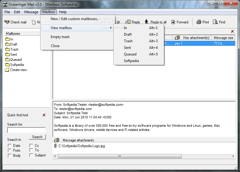The height and width of the screenshot is (172, 240).
Task: Click the Message size column header
Action: [x=223, y=38]
